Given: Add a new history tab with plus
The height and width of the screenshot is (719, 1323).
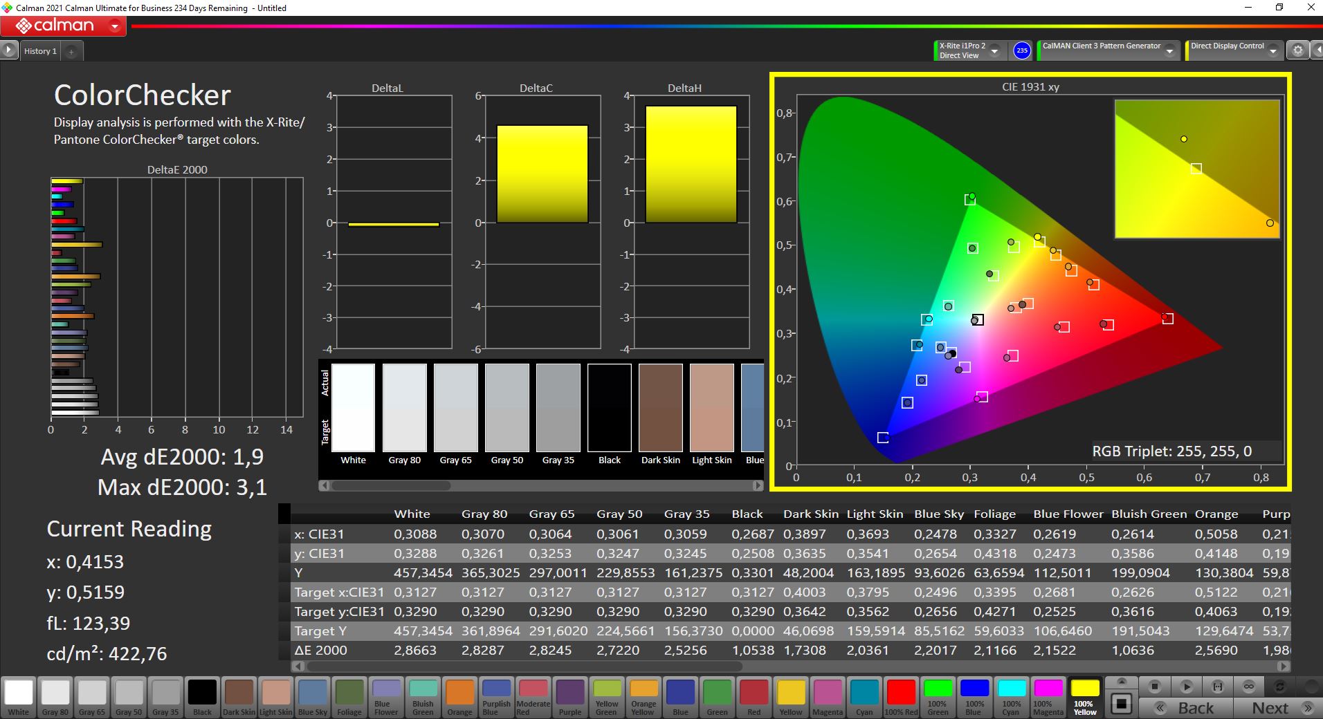Looking at the screenshot, I should pos(71,51).
